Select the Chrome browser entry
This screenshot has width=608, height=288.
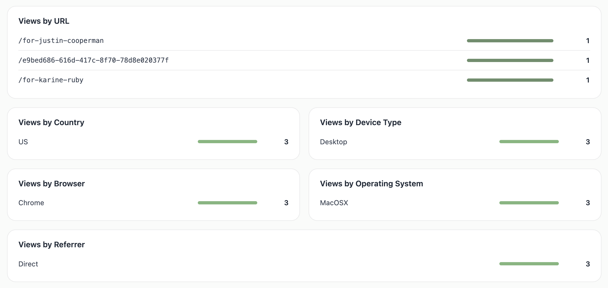point(31,203)
